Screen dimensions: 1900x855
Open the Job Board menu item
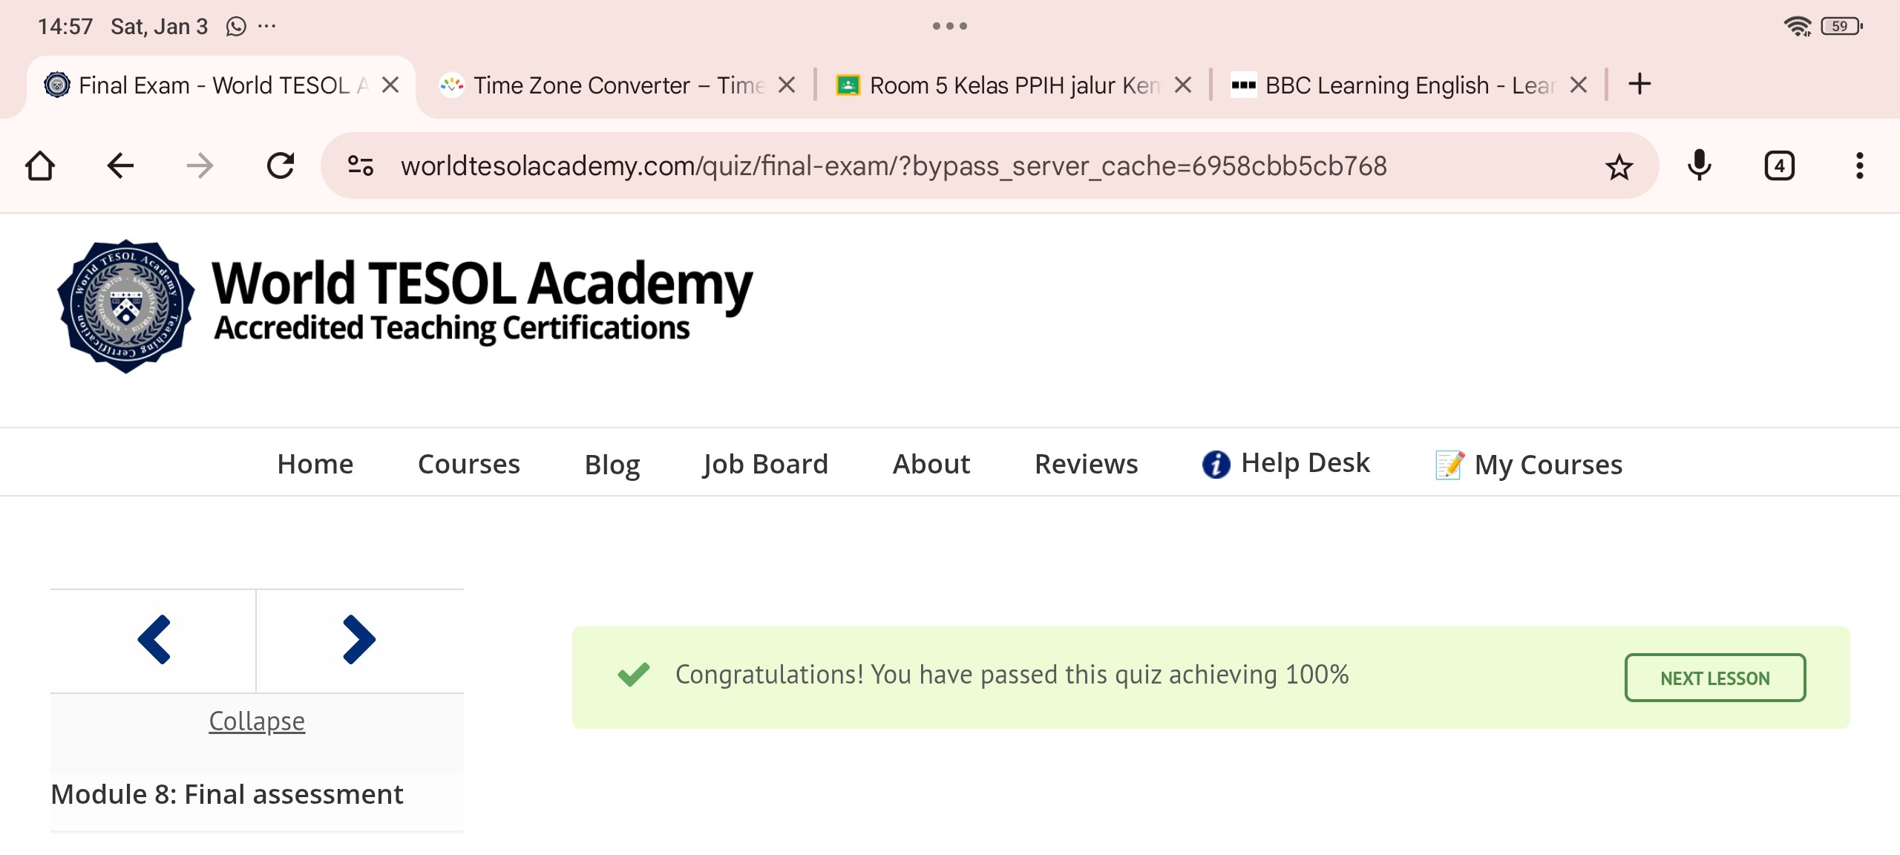click(765, 465)
